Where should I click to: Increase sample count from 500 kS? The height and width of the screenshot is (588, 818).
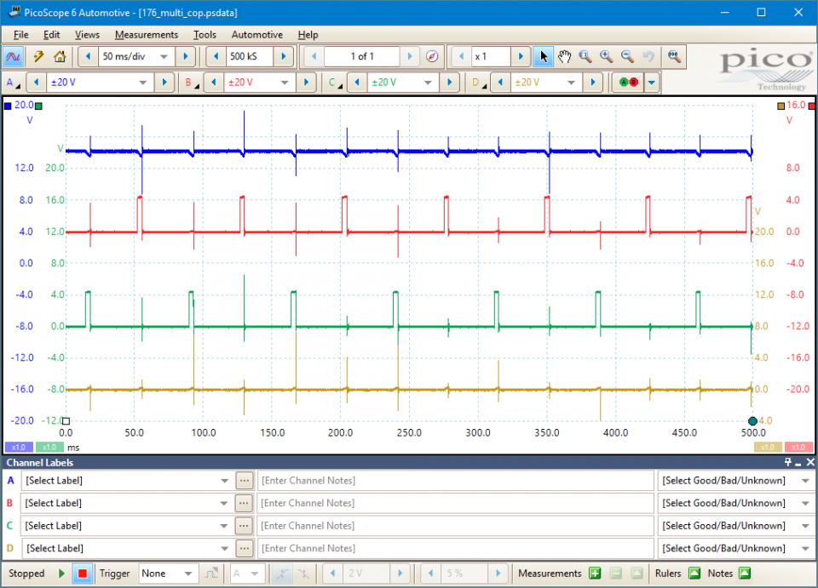click(283, 56)
